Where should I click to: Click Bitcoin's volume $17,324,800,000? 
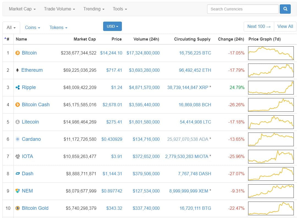[x=143, y=53]
